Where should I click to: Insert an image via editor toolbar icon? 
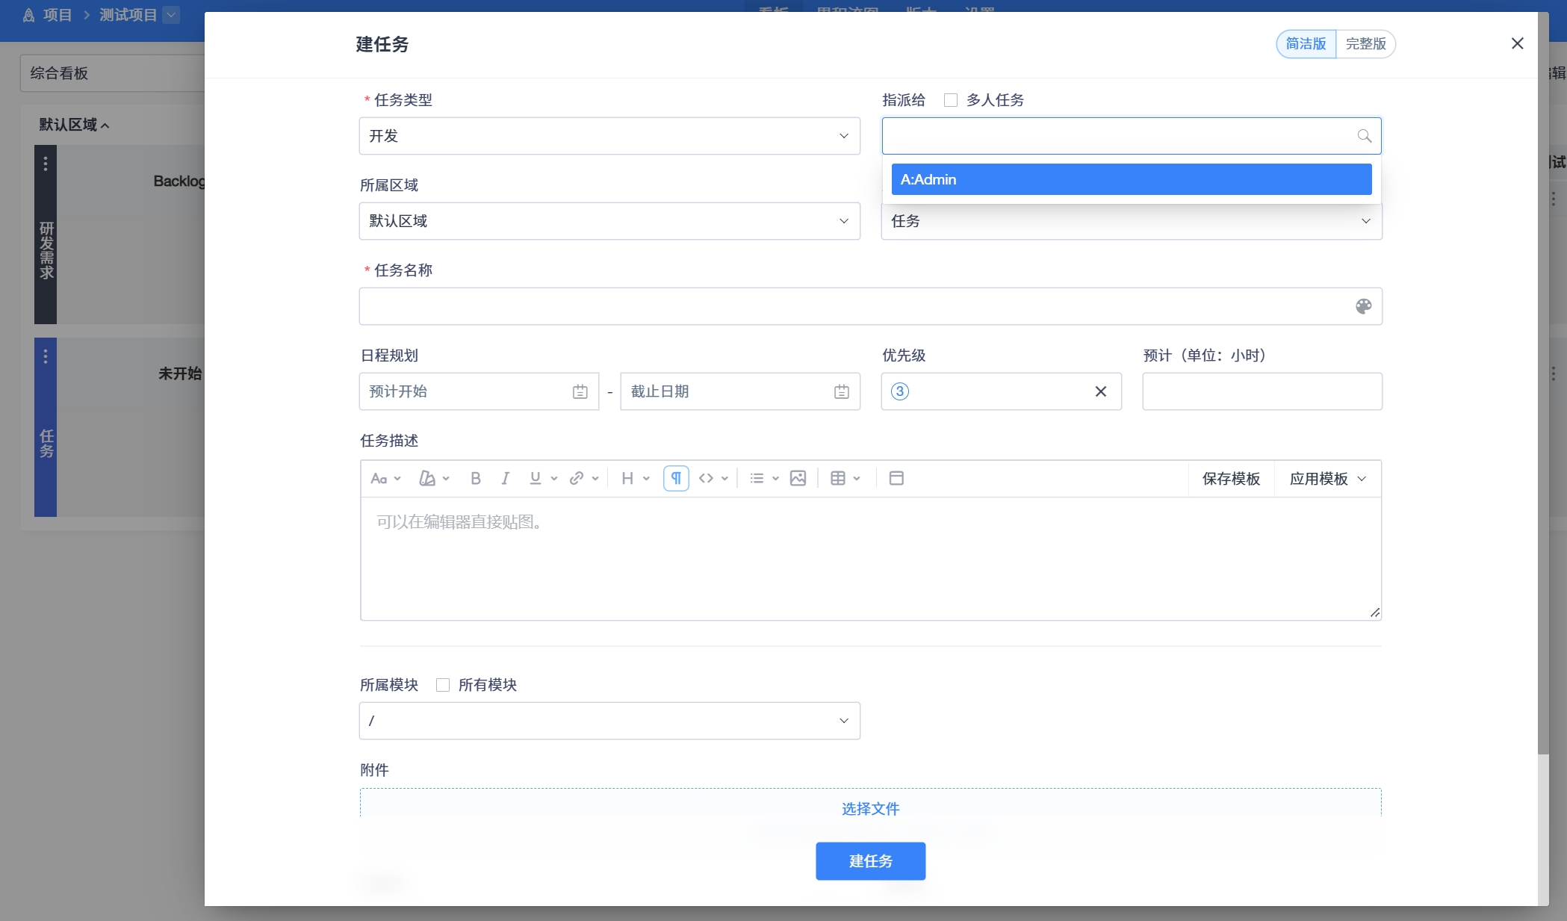(798, 478)
